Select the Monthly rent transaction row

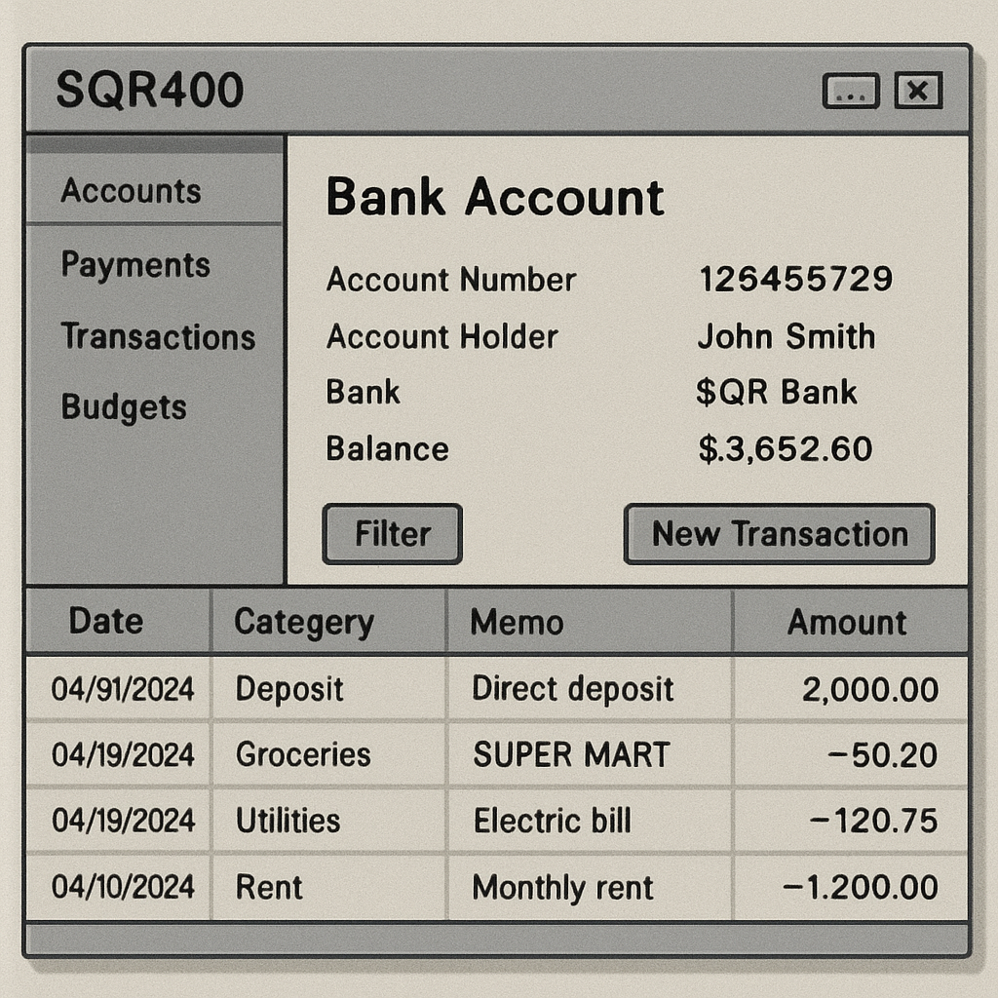pyautogui.click(x=562, y=888)
